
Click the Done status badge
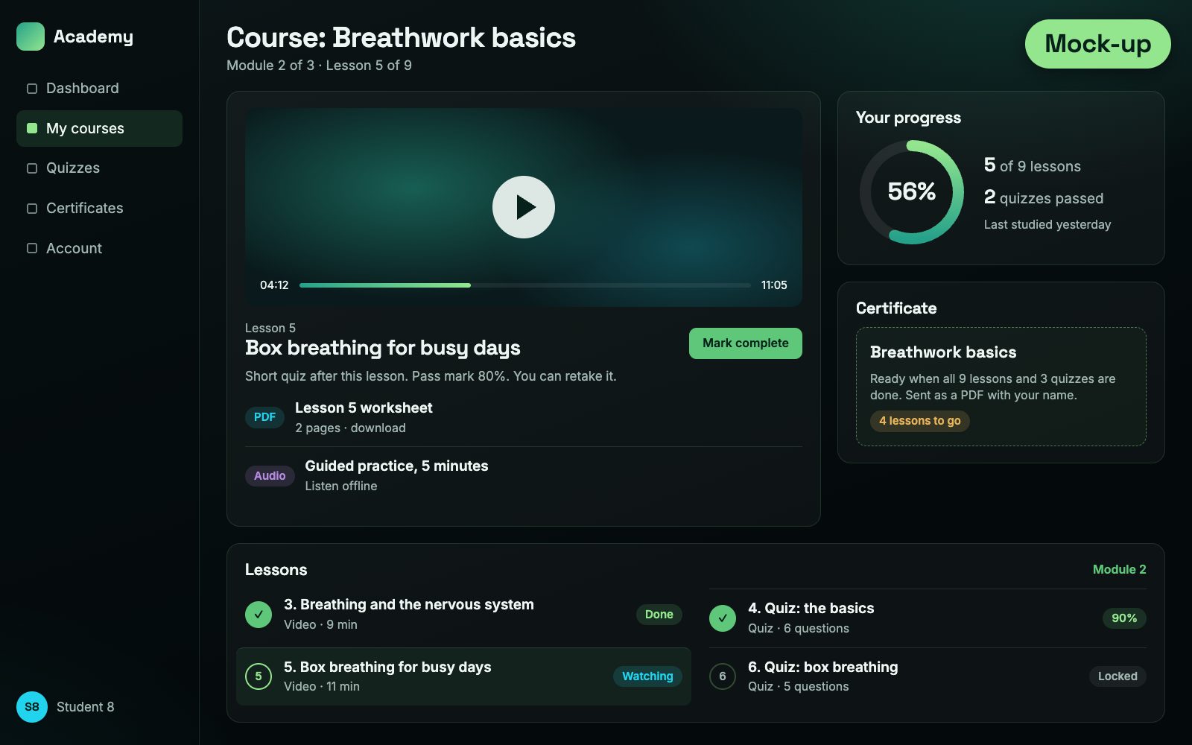click(659, 615)
